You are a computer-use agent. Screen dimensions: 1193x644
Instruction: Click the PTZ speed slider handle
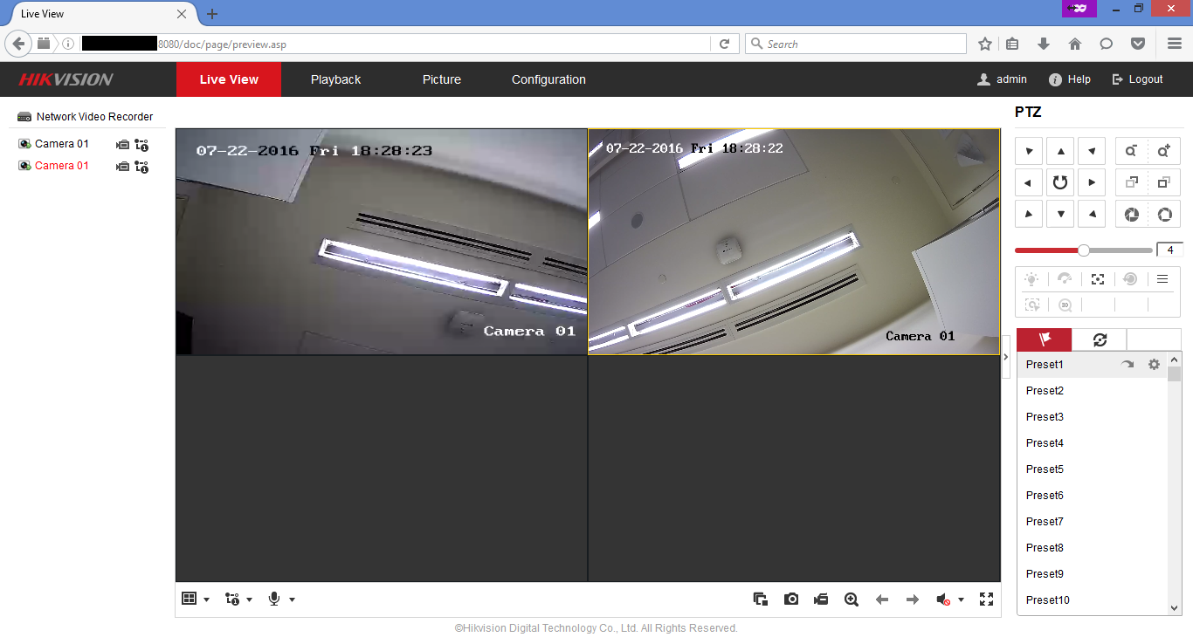[x=1084, y=250]
